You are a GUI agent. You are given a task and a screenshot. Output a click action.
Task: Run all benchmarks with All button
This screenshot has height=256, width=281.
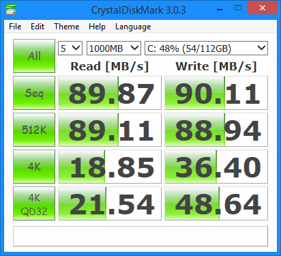pos(34,56)
